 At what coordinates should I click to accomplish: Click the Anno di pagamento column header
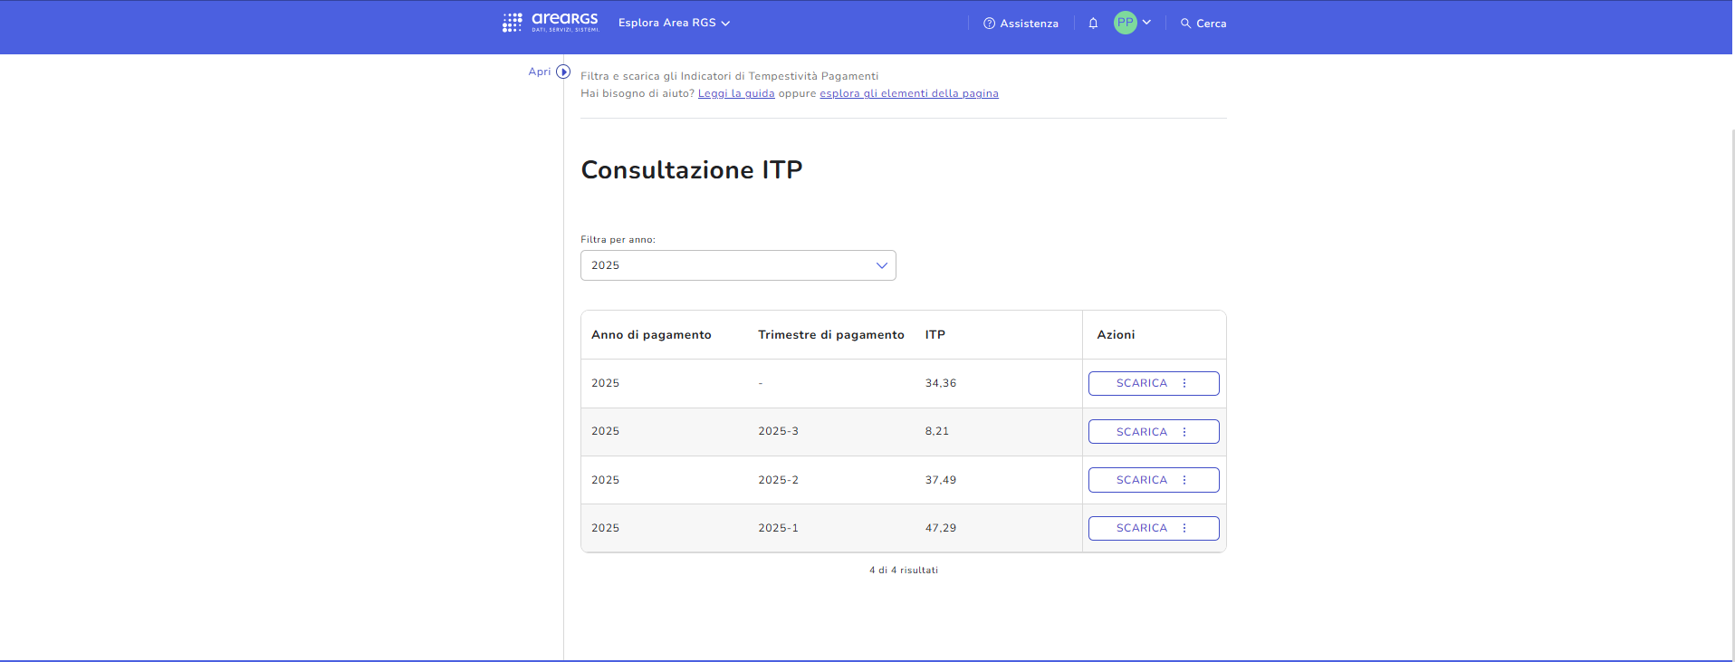point(651,335)
